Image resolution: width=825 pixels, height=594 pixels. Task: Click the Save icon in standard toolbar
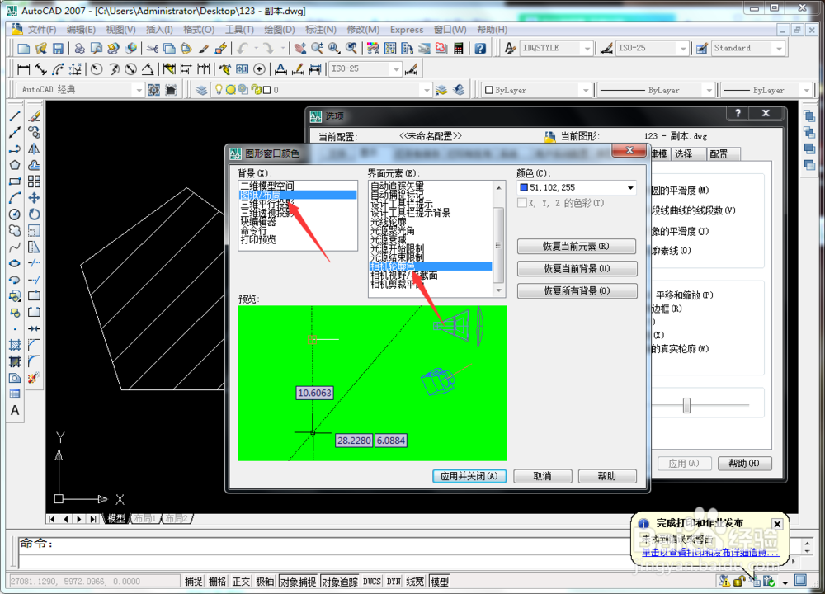coord(58,49)
